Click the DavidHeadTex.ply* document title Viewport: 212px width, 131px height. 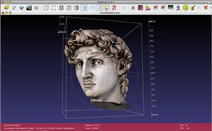[x=110, y=13]
